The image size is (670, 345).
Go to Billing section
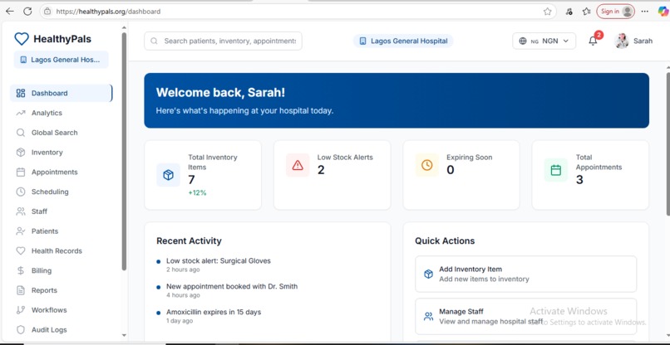62,270
